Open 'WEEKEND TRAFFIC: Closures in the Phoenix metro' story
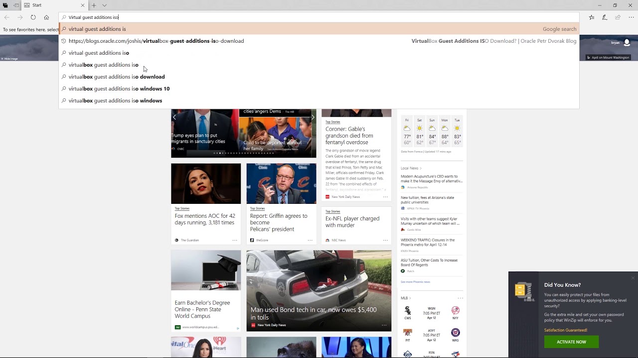This screenshot has height=358, width=638. click(428, 242)
